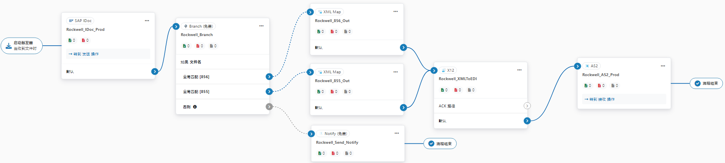The image size is (725, 163).
Task: Click the 856 branch output arrow connector
Action: [269, 76]
